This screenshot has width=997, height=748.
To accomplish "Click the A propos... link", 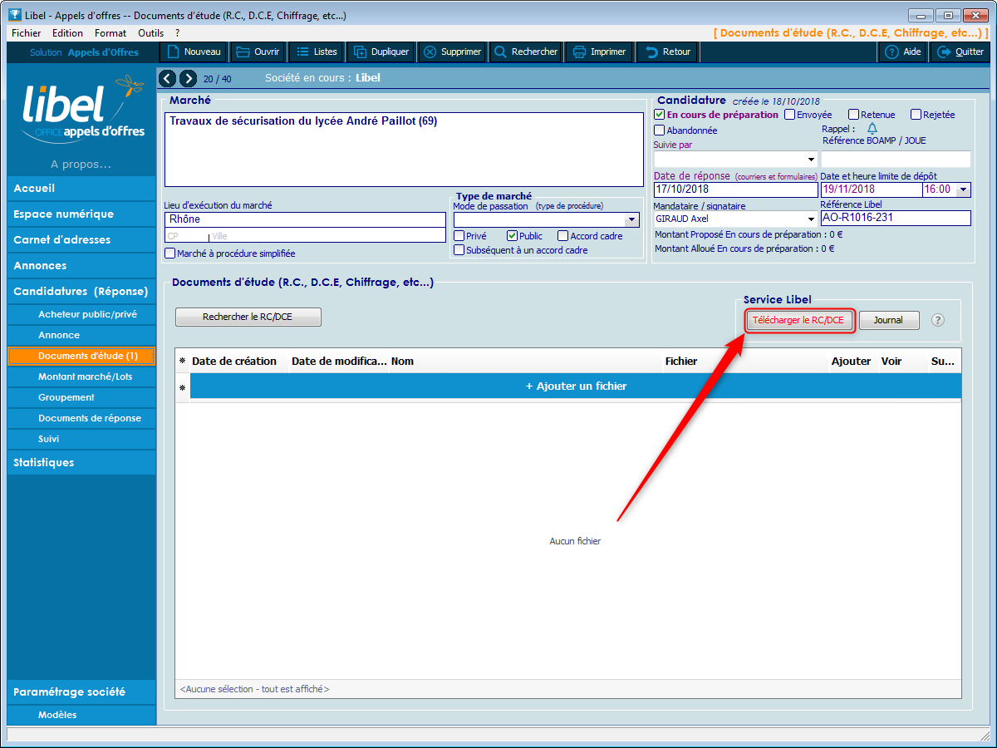I will (x=81, y=164).
